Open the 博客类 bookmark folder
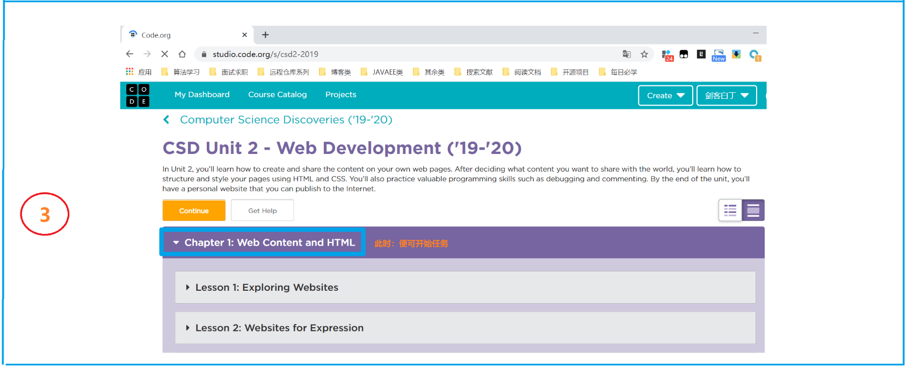The width and height of the screenshot is (907, 368). pos(335,72)
